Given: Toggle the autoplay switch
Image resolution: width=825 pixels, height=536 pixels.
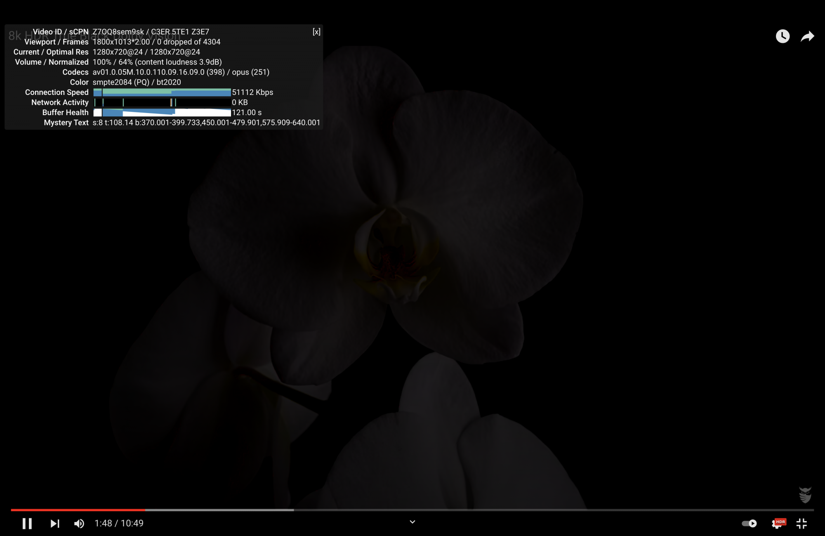Looking at the screenshot, I should pyautogui.click(x=749, y=523).
